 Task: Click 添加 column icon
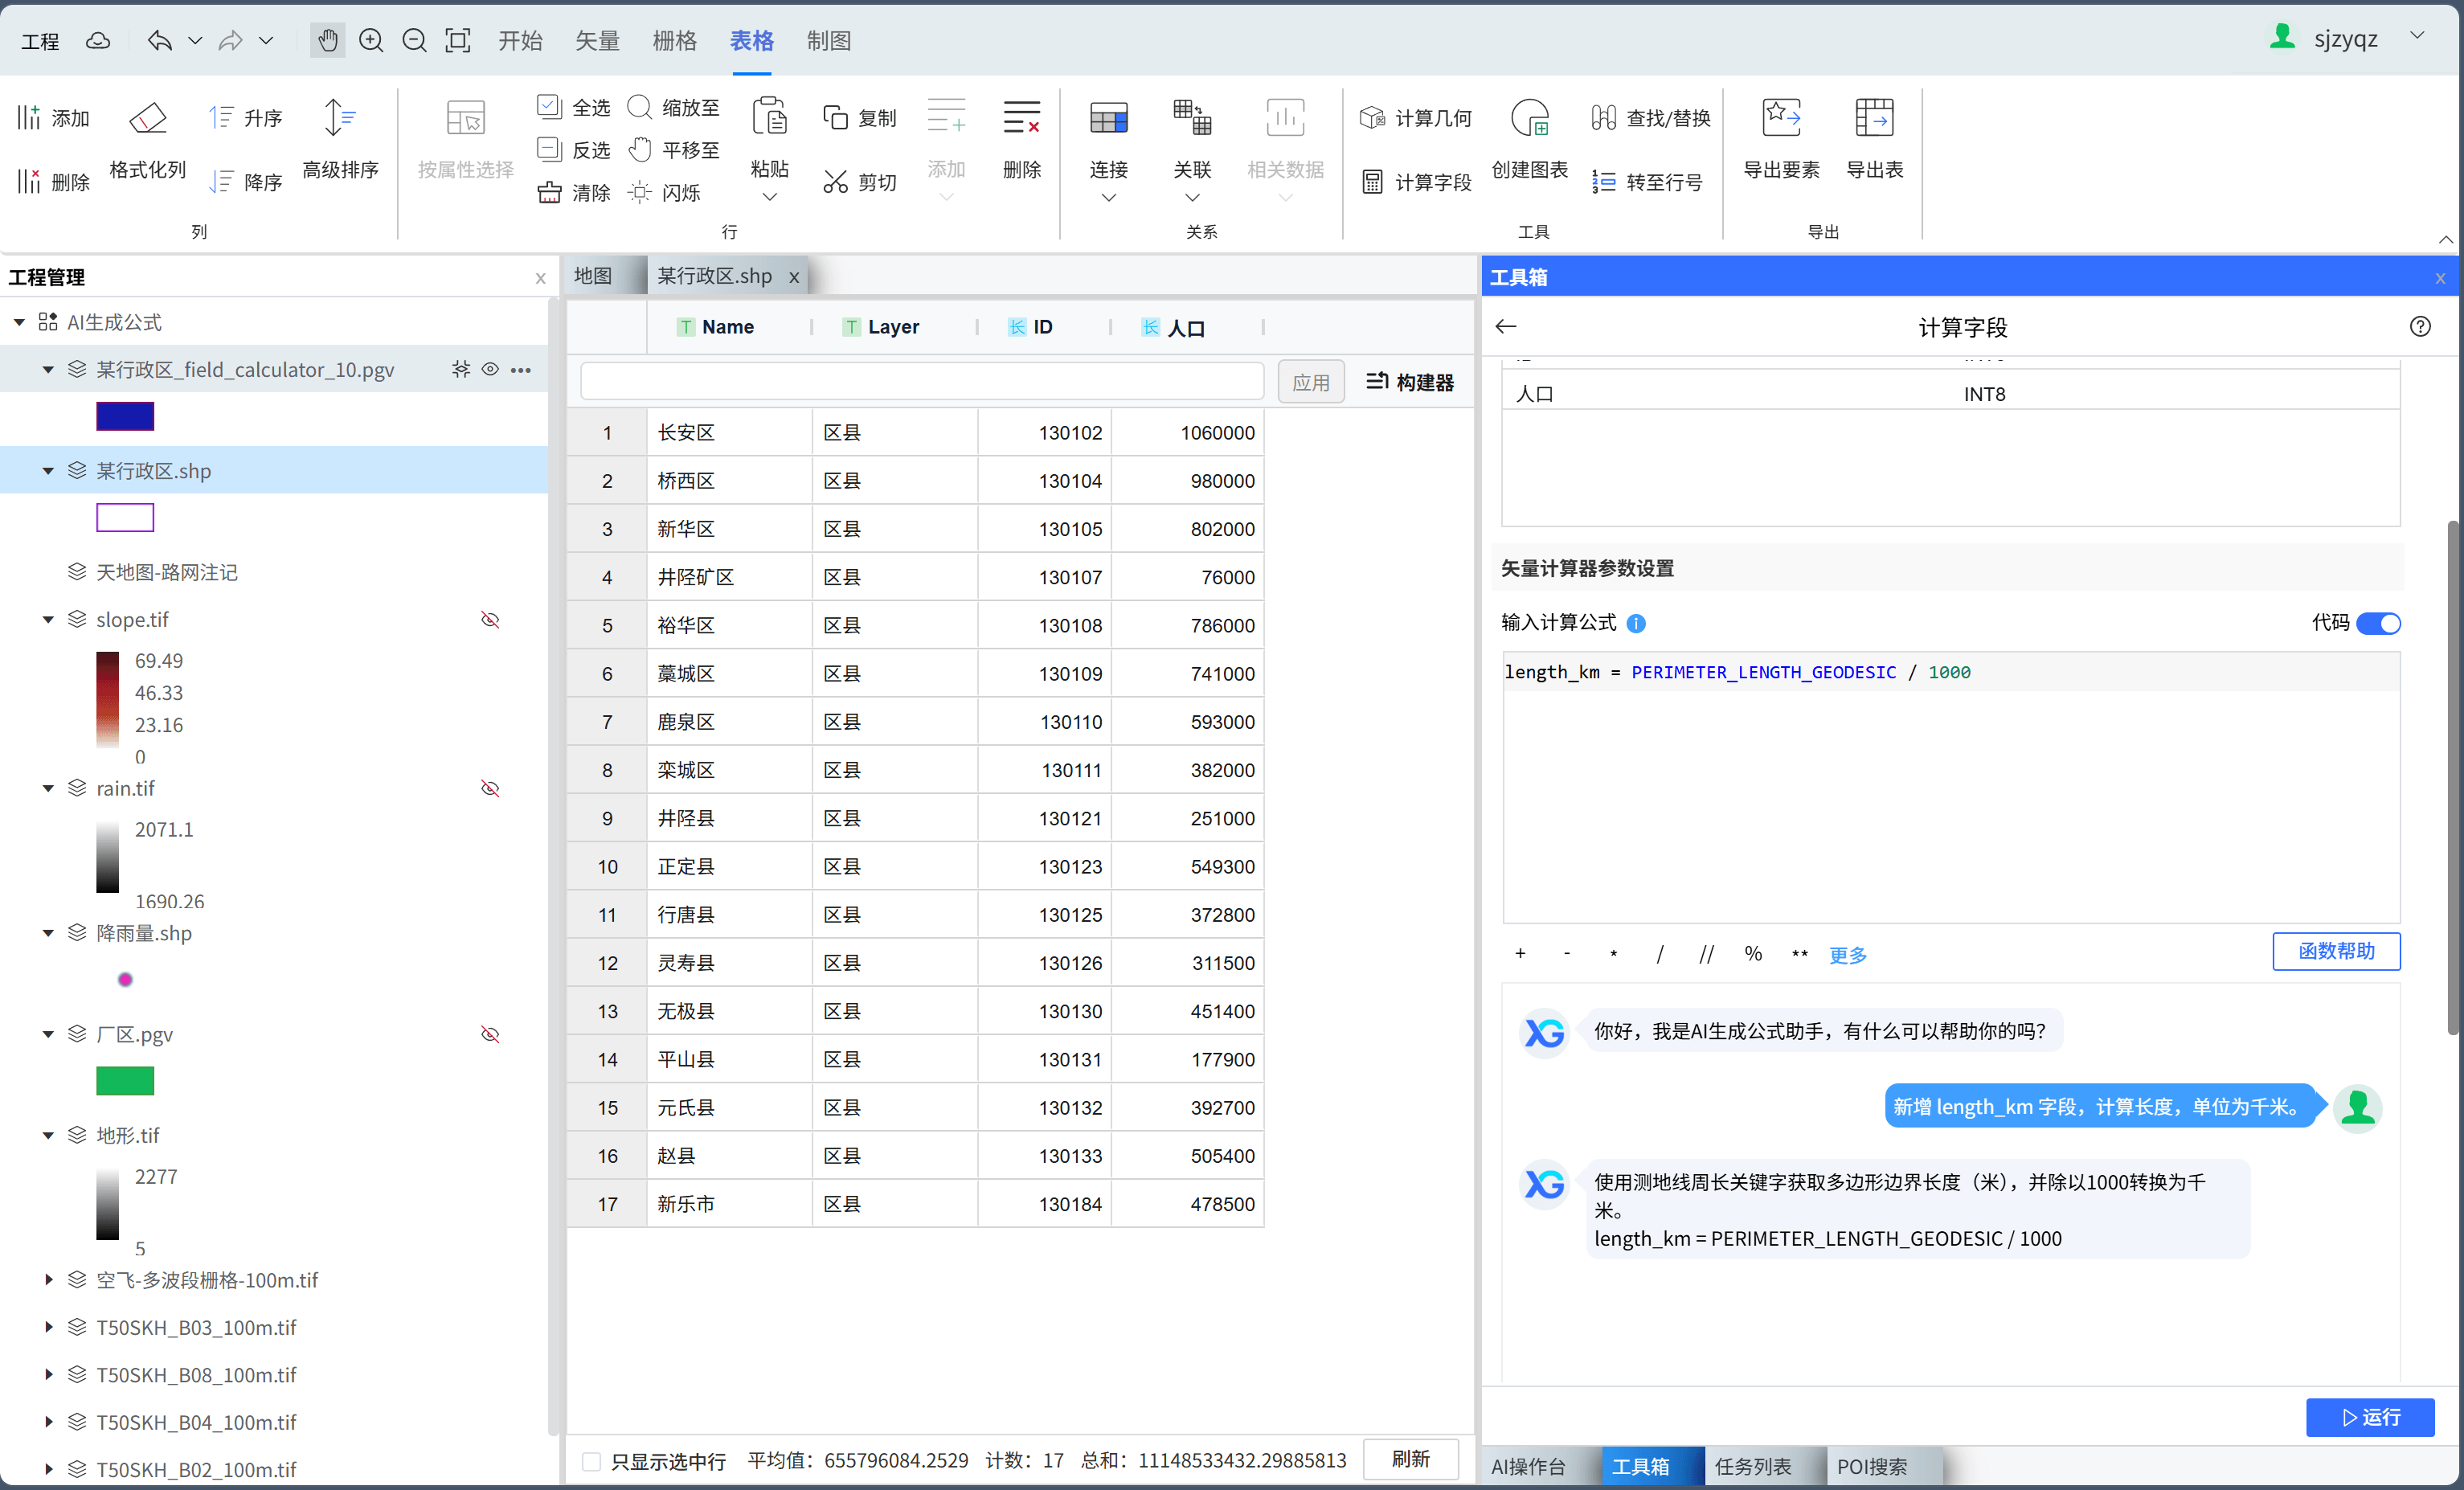click(x=28, y=118)
